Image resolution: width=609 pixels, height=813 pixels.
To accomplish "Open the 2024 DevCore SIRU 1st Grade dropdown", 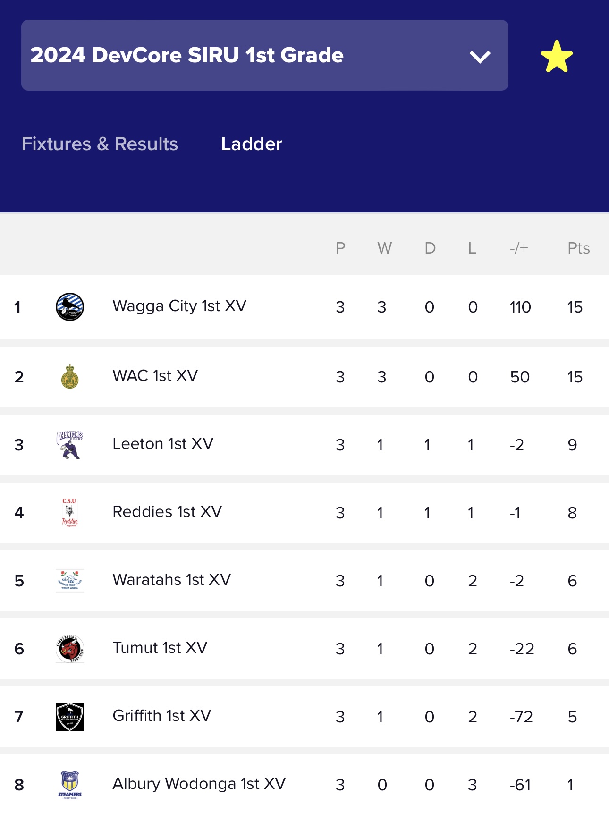I will 264,55.
